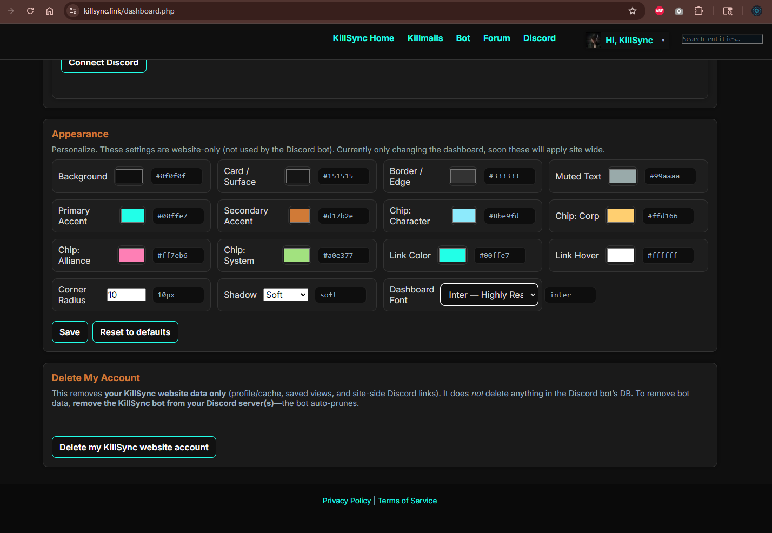
Task: Go to Killmails in the navigation bar
Action: 425,38
